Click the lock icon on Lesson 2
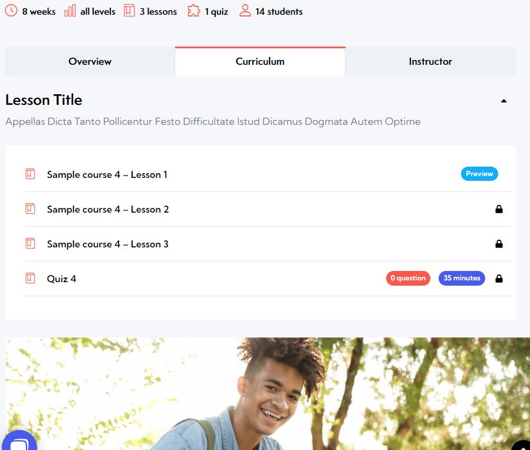 pos(499,209)
